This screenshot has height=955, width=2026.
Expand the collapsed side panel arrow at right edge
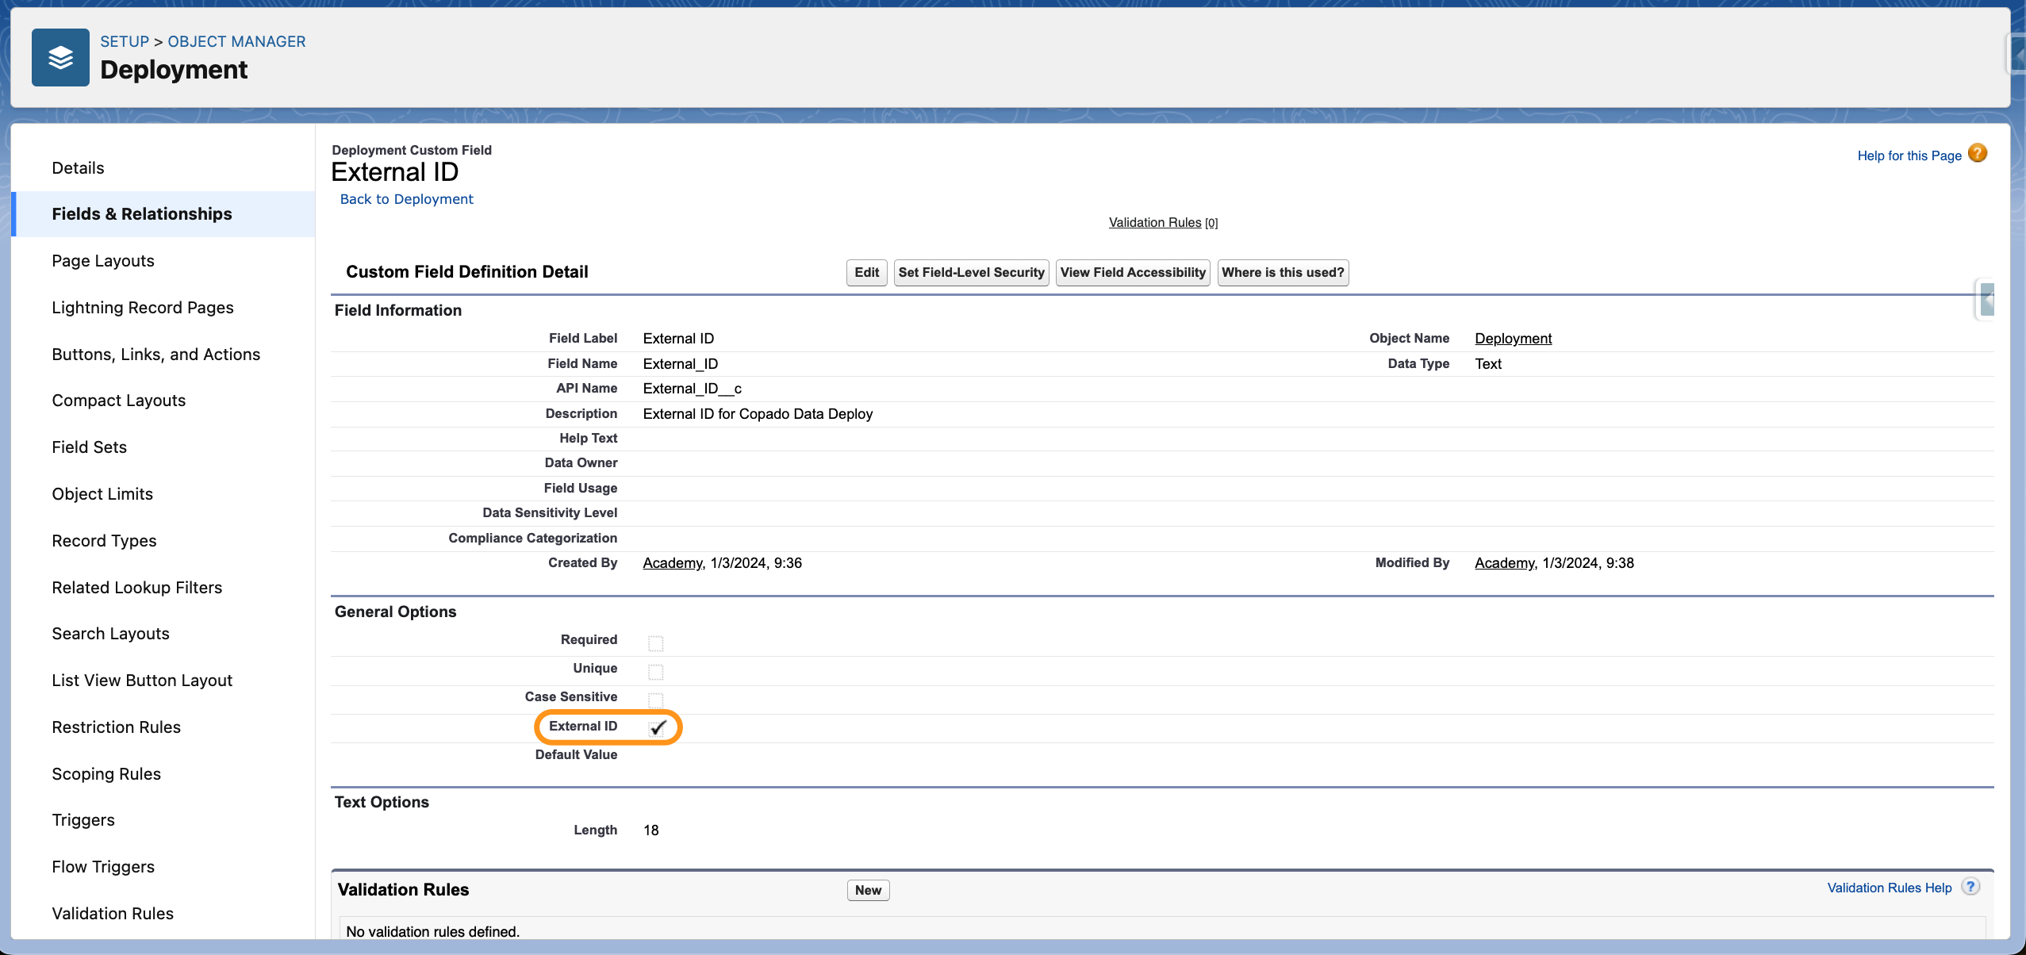coord(1986,300)
